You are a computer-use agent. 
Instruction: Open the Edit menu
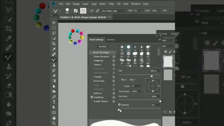tap(68, 4)
